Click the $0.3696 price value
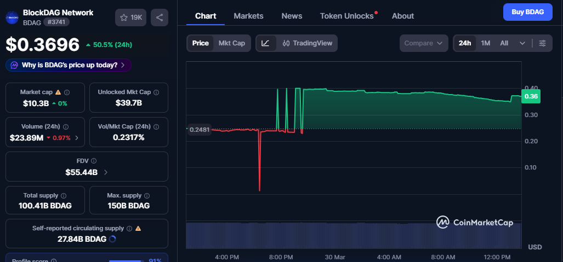Screen dimensions: 563x262 point(42,45)
